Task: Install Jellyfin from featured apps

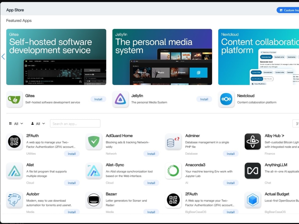Action: pos(204,99)
